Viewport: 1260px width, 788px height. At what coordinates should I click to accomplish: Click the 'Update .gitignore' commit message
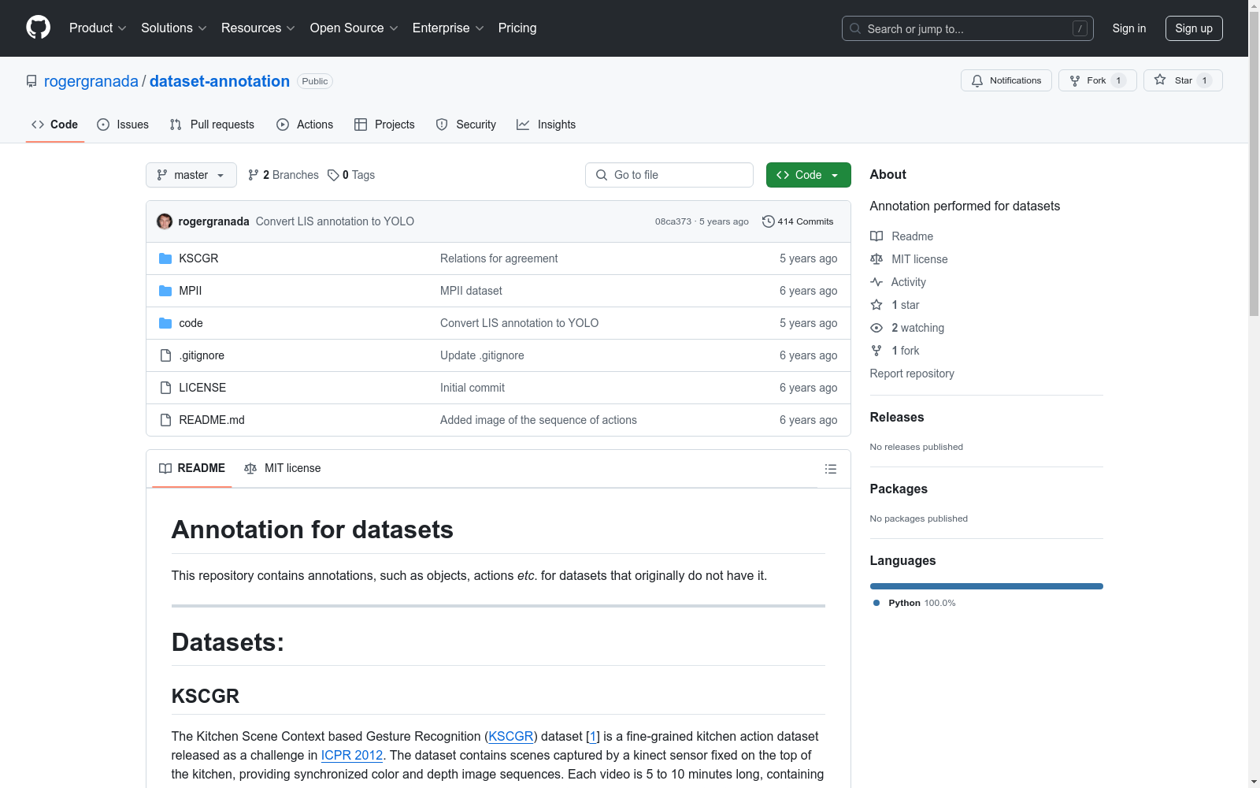482,355
